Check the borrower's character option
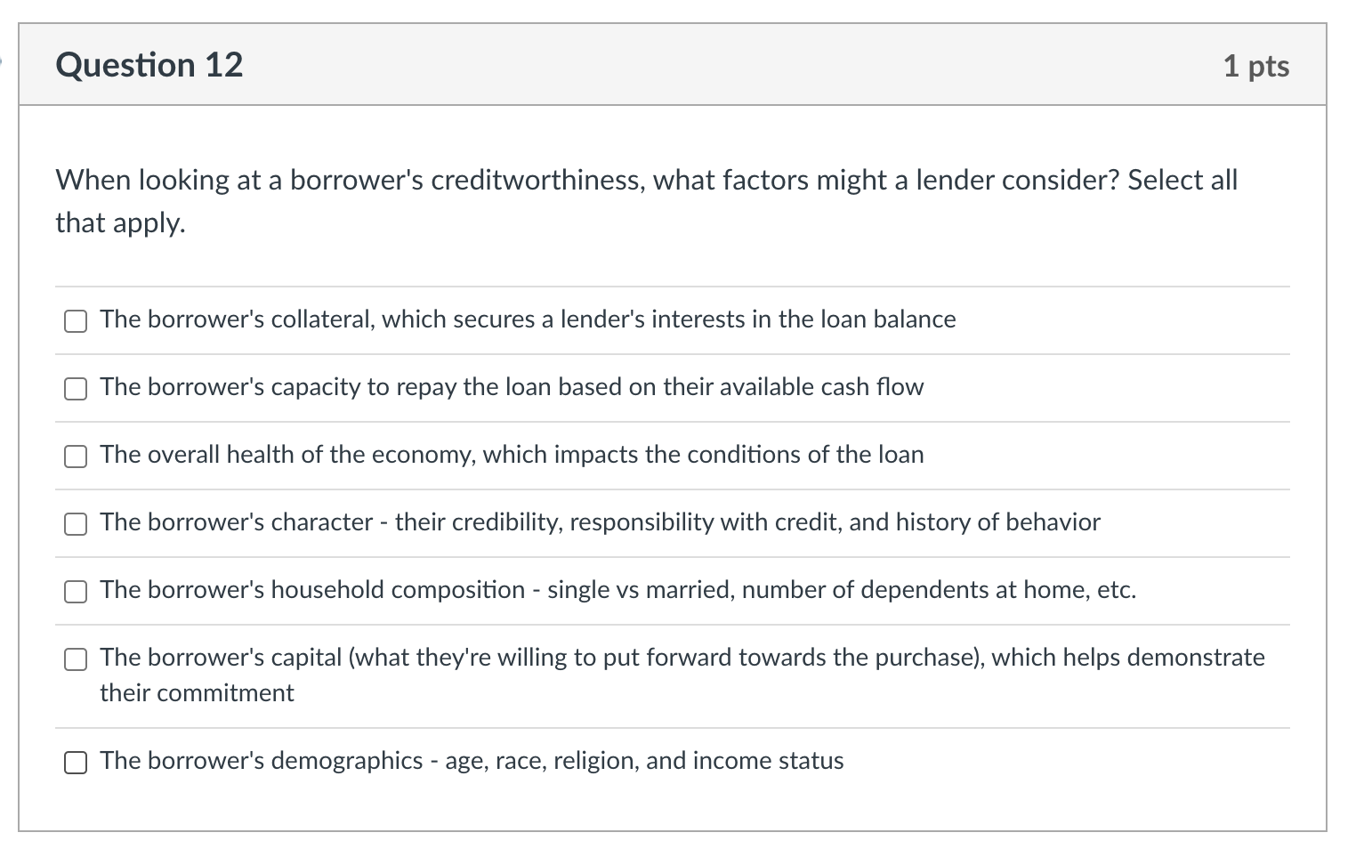This screenshot has width=1372, height=865. tap(76, 524)
